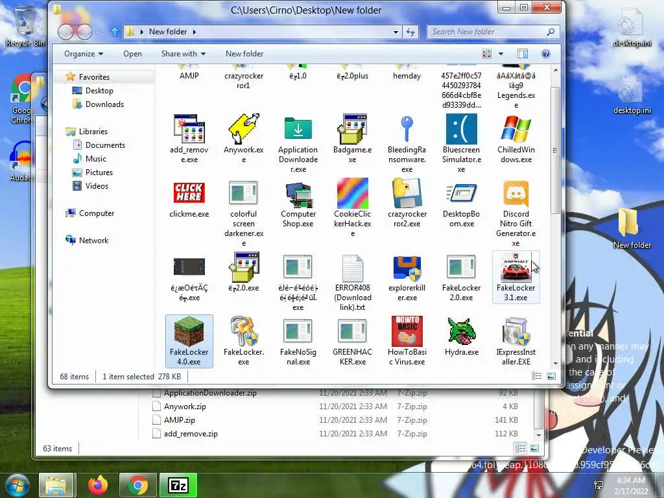
Task: Open the Windows Start button
Action: point(16,485)
